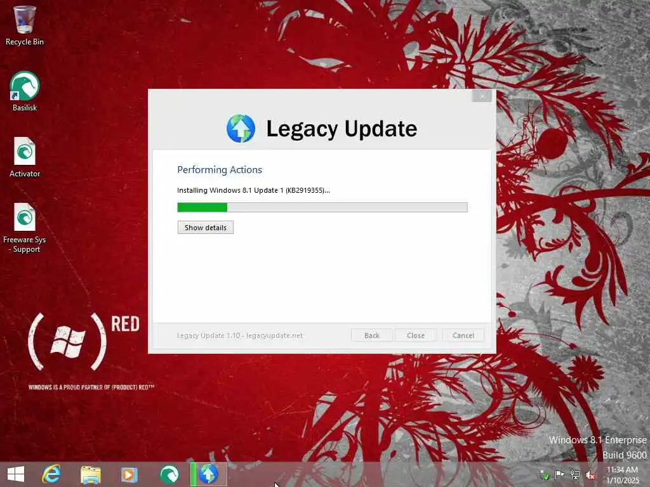
Task: Select the Activator file on desktop
Action: point(25,157)
